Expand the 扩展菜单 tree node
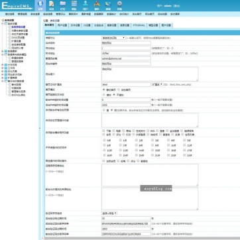The width and height of the screenshot is (240, 240). (3, 78)
